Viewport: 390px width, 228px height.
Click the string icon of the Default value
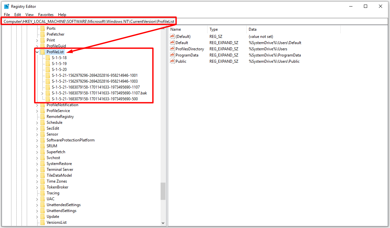coord(172,42)
